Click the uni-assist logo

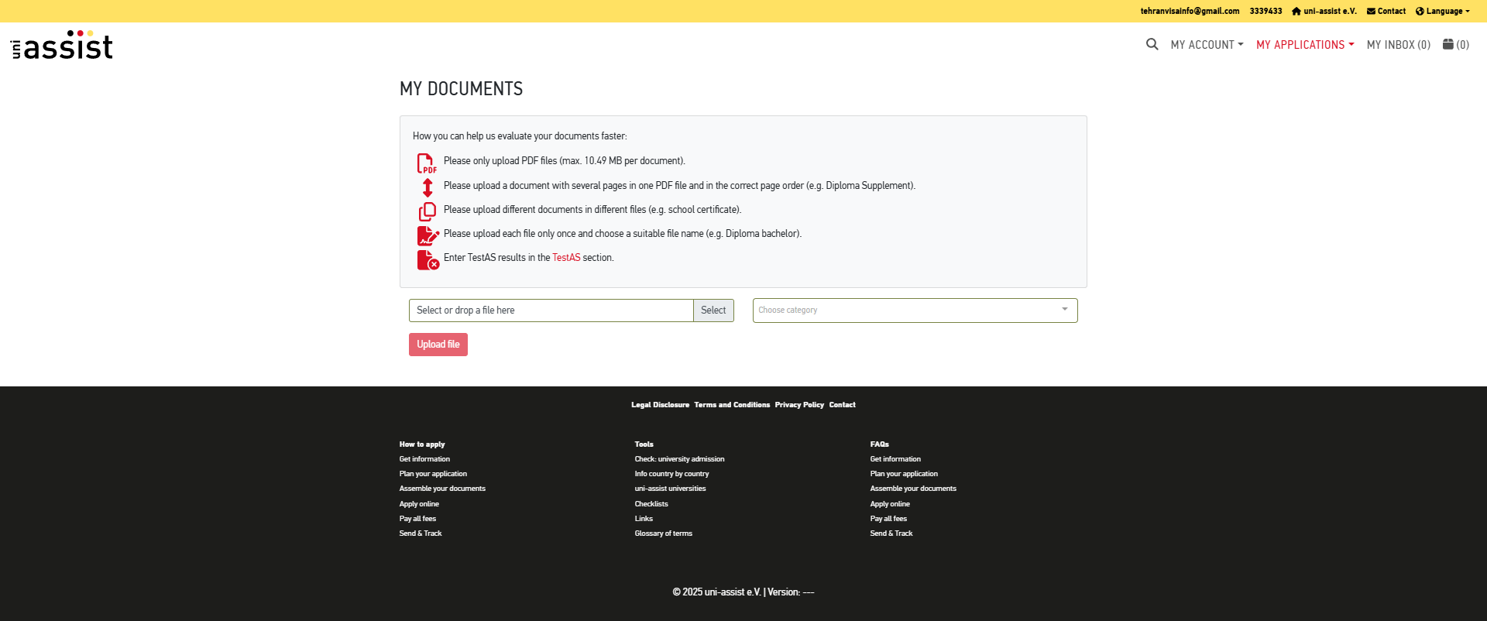(62, 46)
